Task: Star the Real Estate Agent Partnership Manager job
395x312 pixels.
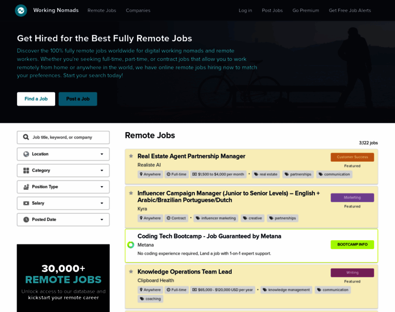Action: coord(131,156)
